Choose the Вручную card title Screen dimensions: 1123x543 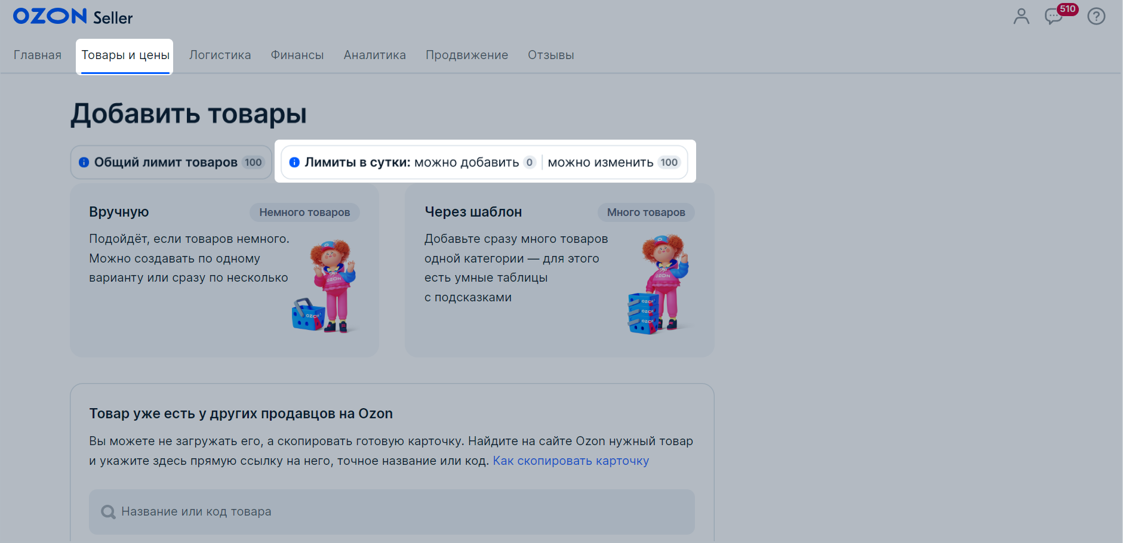119,212
